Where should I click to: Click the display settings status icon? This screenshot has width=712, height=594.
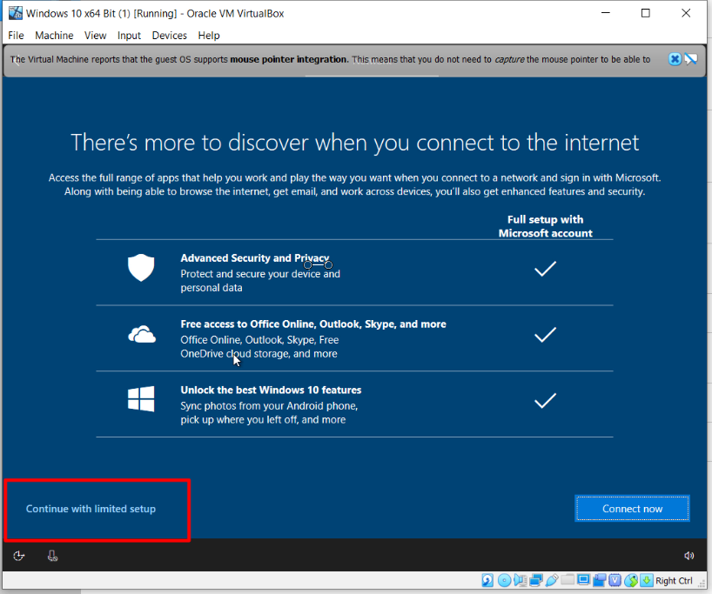coord(583,580)
